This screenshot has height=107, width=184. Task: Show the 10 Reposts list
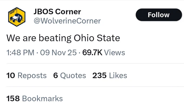click(27, 76)
